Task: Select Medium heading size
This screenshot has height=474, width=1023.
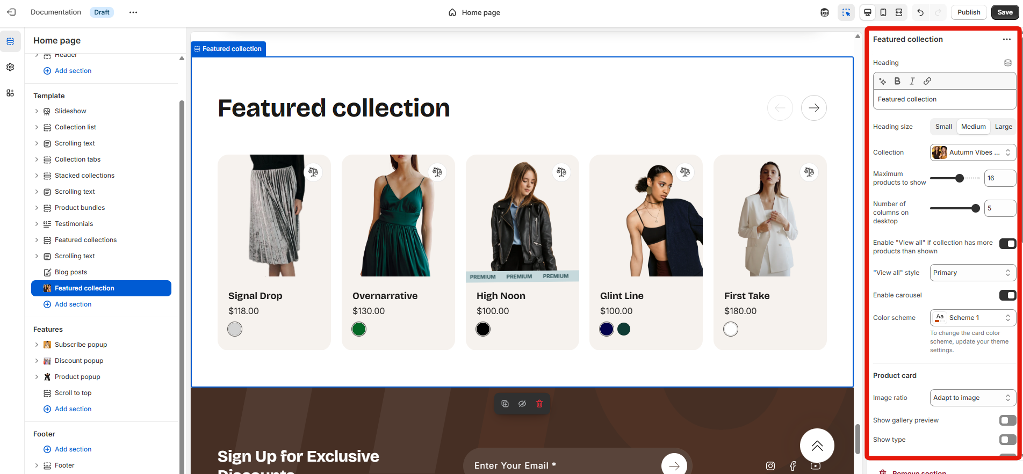Action: (974, 127)
